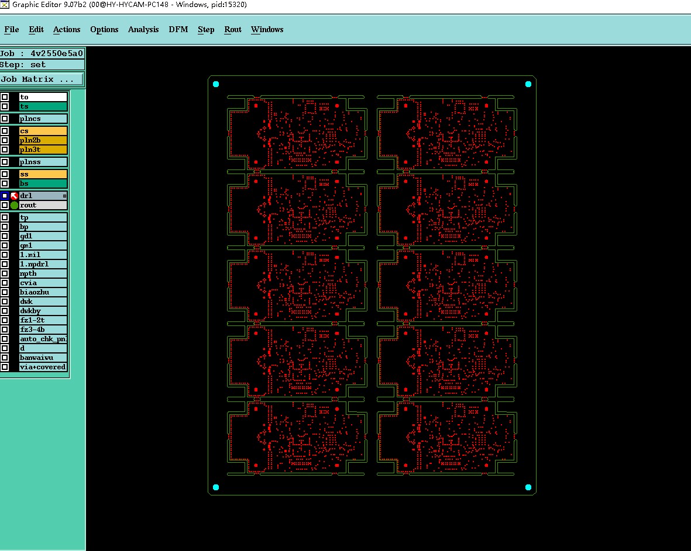This screenshot has height=551, width=691.
Task: Open the Analysis menu
Action: coord(143,29)
